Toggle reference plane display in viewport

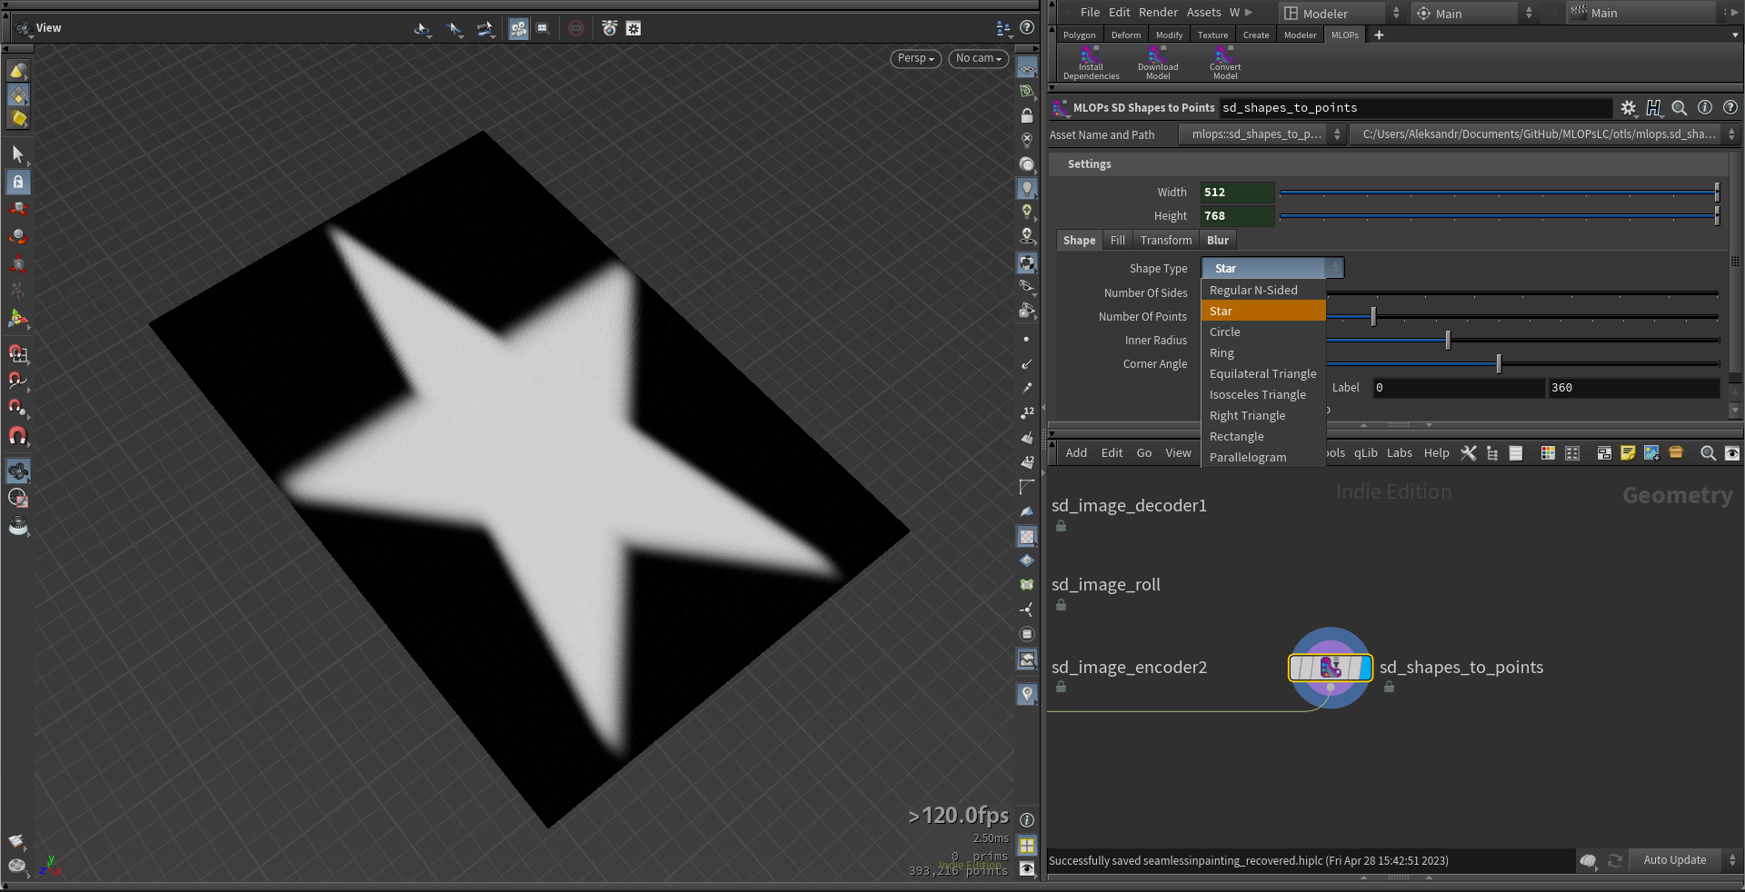point(1027,69)
